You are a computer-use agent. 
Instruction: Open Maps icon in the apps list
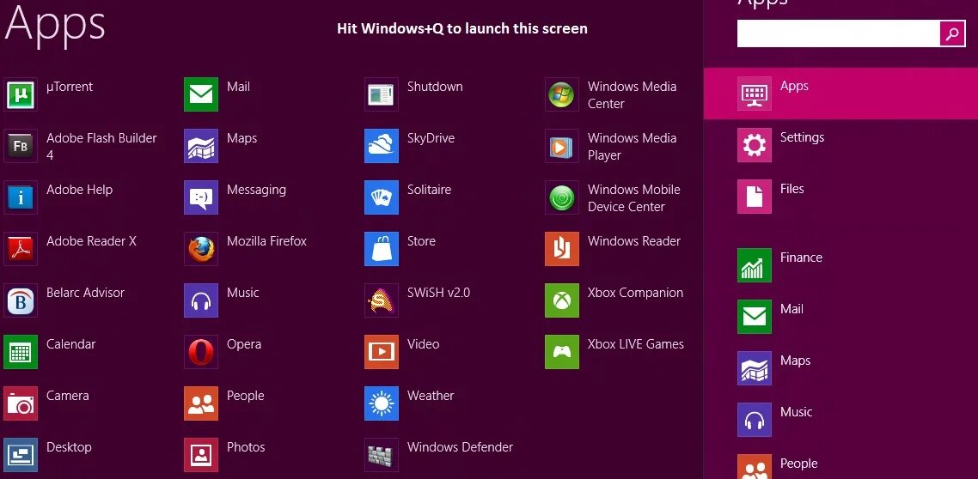pos(201,146)
